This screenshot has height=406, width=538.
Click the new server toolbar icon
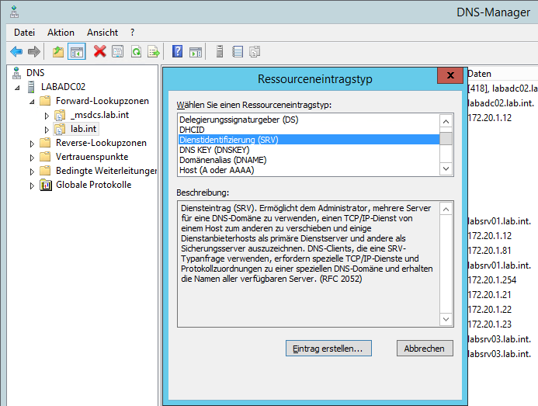220,52
